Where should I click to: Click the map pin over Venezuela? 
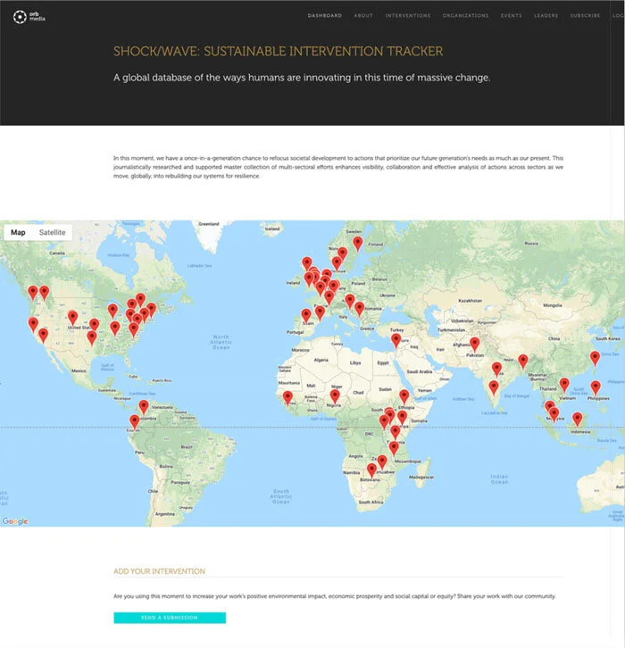click(x=144, y=408)
